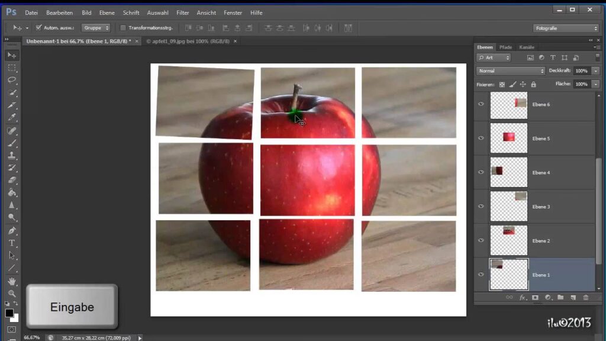Open the Gruppe auto-select dropdown
Viewport: 606px width, 341px height.
click(96, 28)
